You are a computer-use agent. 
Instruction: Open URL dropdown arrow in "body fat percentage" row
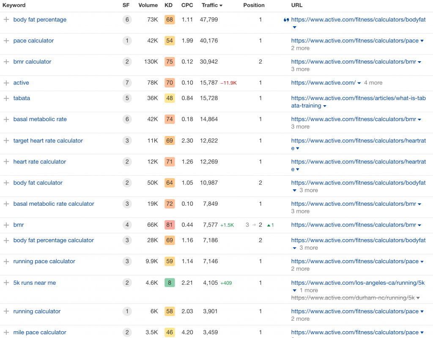pos(294,27)
